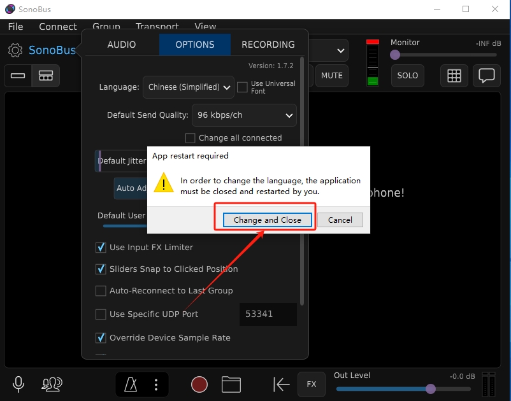Screen dimensions: 511x401
Task: Open the chat speech bubble icon
Action: [487, 75]
